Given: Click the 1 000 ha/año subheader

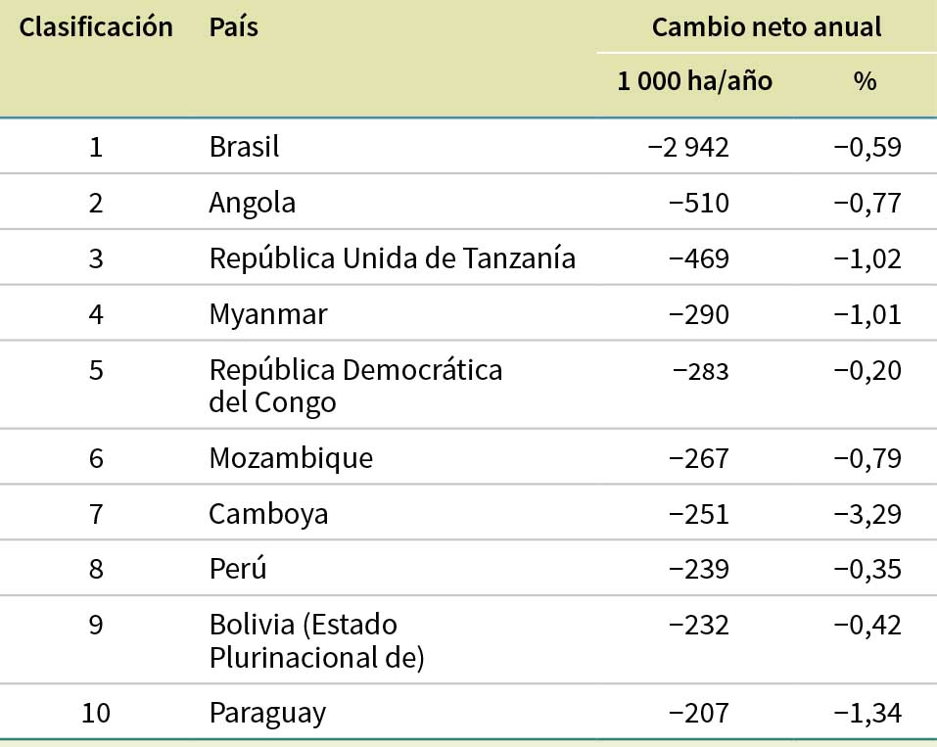Looking at the screenshot, I should [x=694, y=81].
